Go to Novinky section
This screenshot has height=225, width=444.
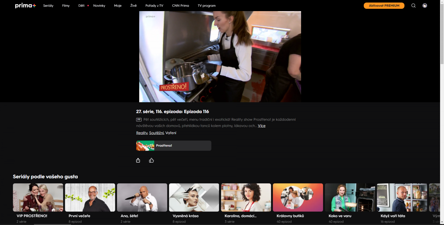[x=99, y=6]
